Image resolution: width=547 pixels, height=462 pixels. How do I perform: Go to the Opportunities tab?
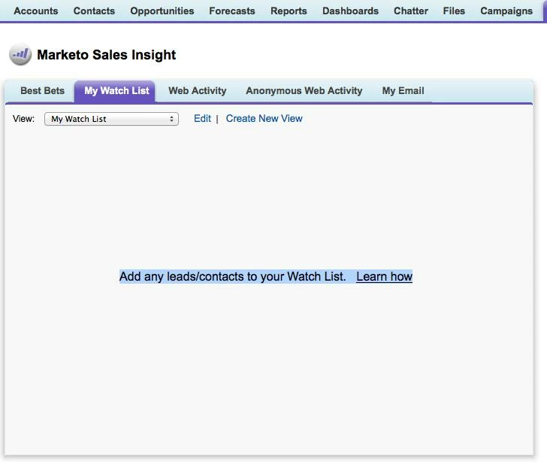[x=162, y=11]
